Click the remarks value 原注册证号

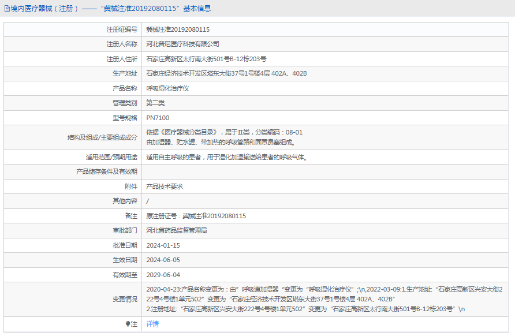pos(196,216)
